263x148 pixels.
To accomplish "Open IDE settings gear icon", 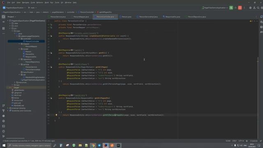I will coord(262,8).
